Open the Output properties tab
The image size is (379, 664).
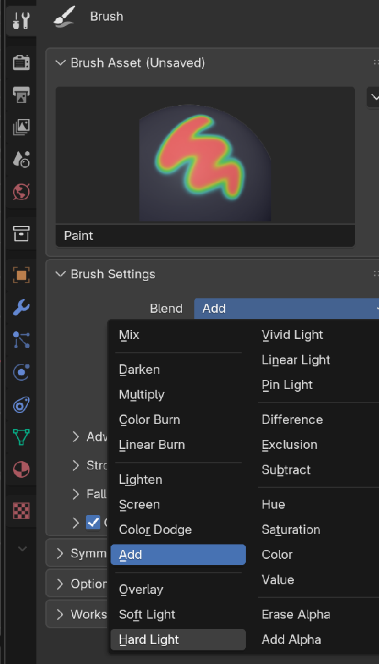21,93
